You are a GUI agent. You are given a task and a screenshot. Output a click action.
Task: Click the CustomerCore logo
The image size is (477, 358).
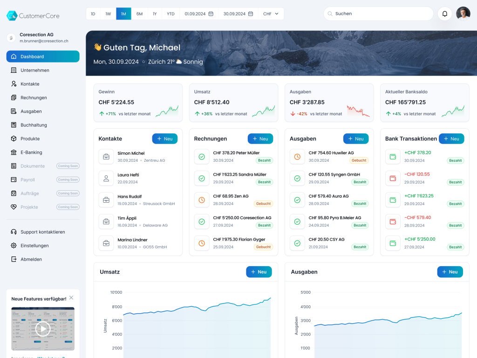click(33, 15)
